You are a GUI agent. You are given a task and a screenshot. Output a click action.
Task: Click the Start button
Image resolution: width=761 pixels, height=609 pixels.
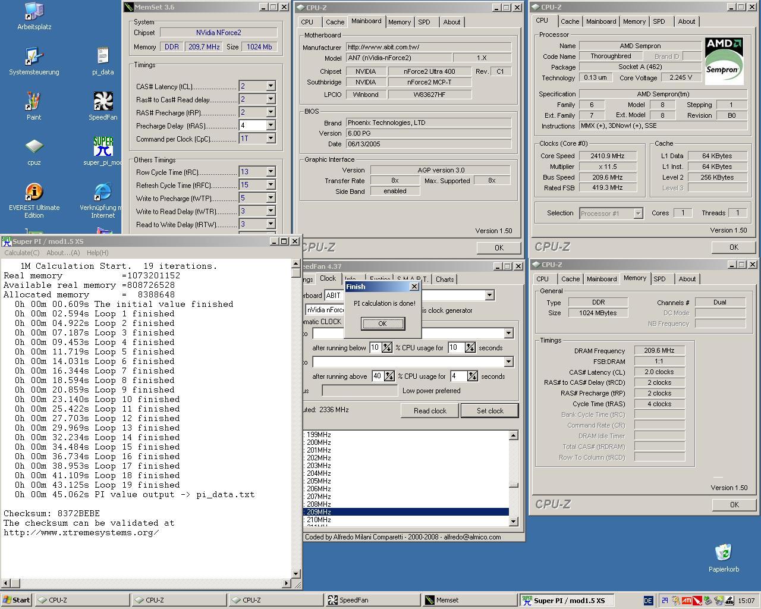pos(17,600)
